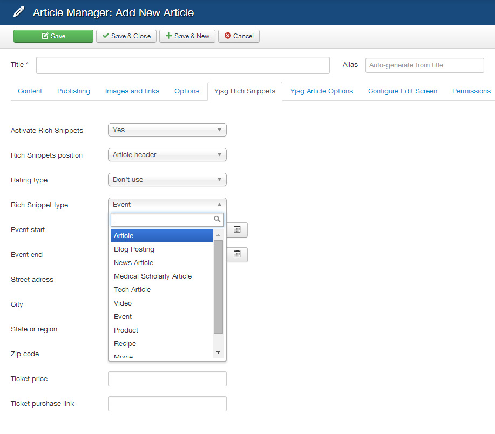495x434 pixels.
Task: Open the Images and links tab
Action: (132, 91)
